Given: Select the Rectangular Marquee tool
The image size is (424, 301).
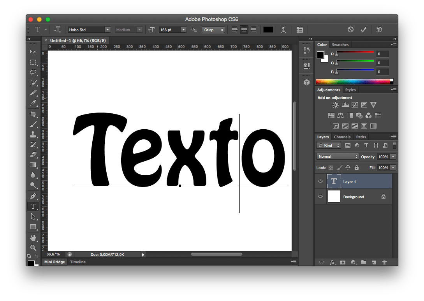Looking at the screenshot, I should pyautogui.click(x=33, y=62).
